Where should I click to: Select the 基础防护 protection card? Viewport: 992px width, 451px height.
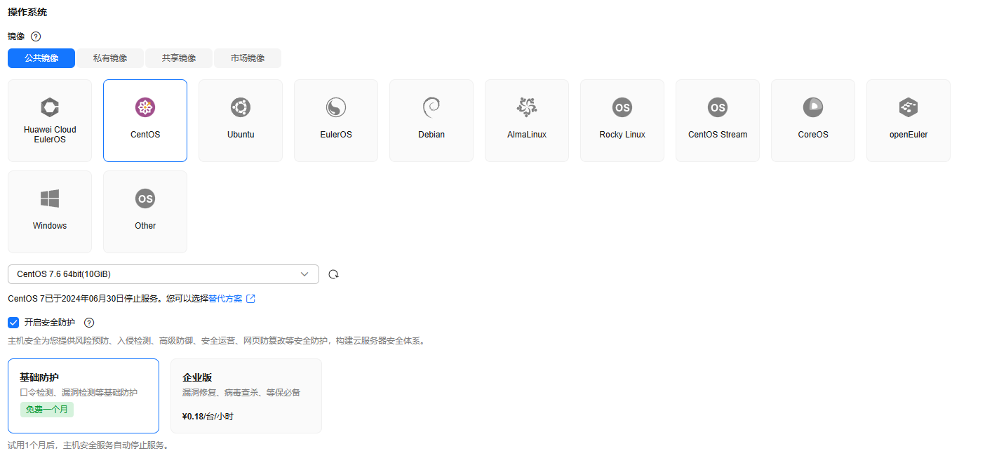coord(83,396)
